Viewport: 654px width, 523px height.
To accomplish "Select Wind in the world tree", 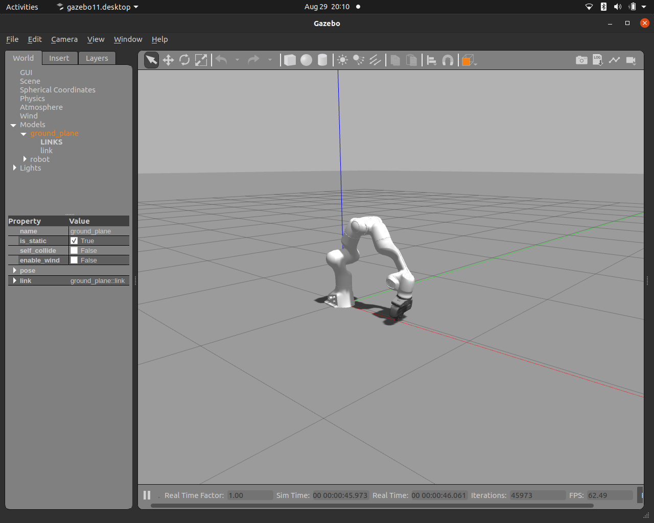I will coord(29,116).
